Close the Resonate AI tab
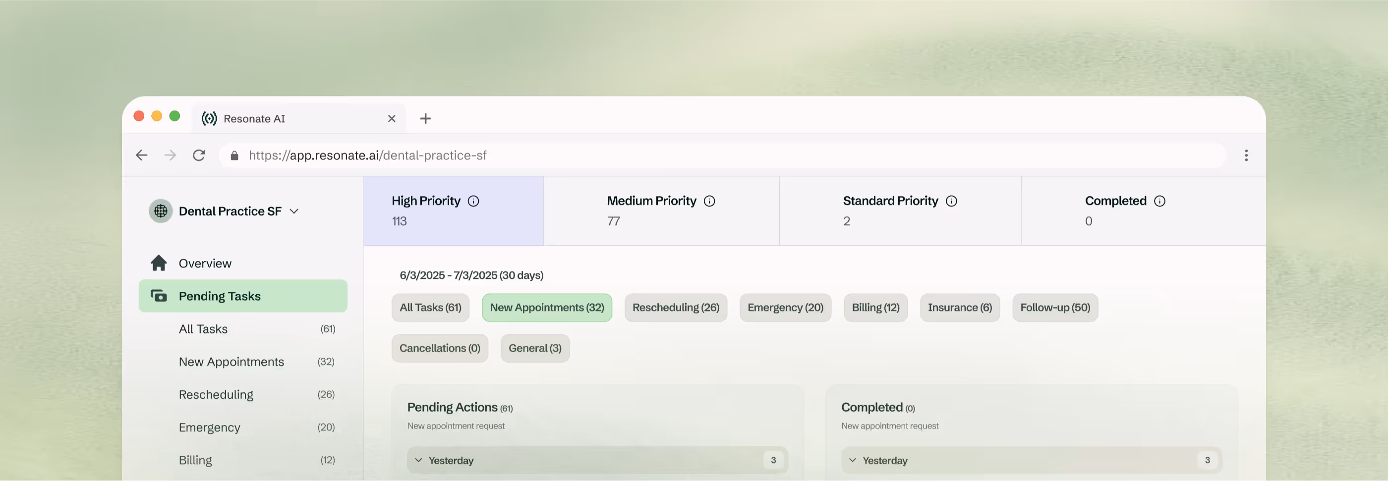 [x=392, y=118]
